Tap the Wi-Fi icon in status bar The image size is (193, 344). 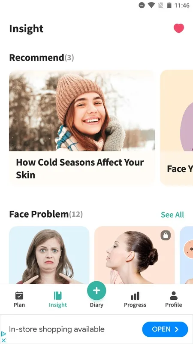151,5
